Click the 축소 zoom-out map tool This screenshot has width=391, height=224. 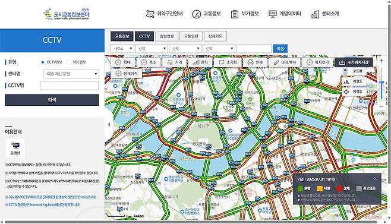[x=149, y=62]
